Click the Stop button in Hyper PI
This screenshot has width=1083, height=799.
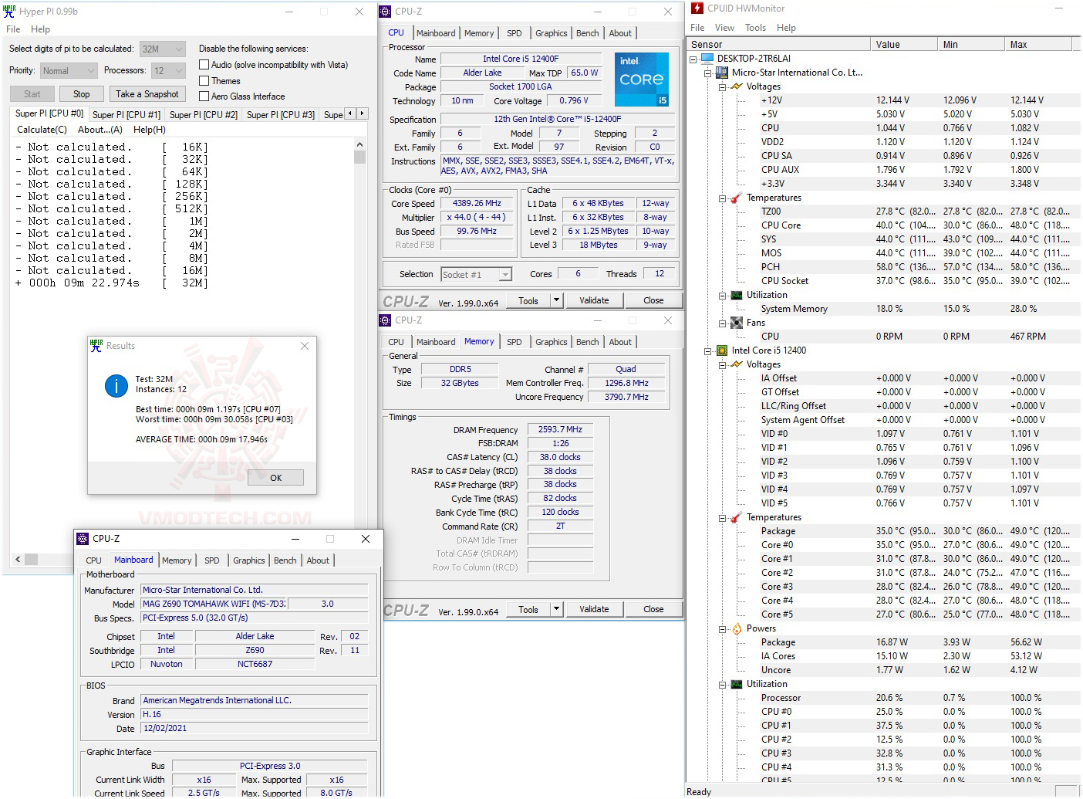tap(82, 94)
